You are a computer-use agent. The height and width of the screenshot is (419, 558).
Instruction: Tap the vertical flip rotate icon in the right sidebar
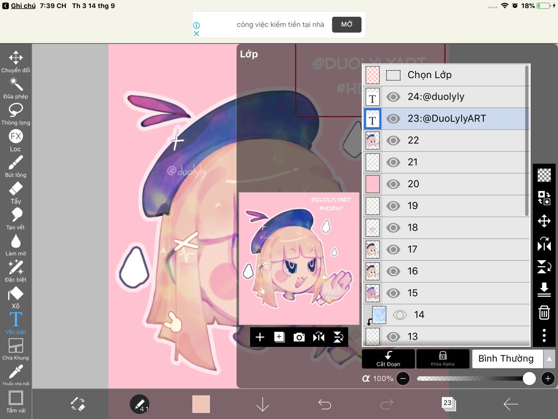coord(544,266)
